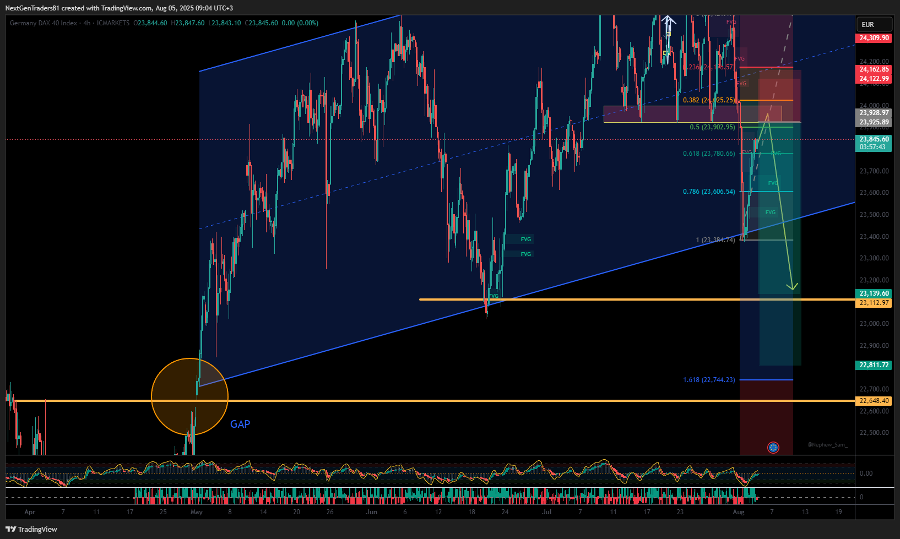Image resolution: width=900 pixels, height=539 pixels.
Task: Open the EUR currency selector
Action: click(874, 24)
